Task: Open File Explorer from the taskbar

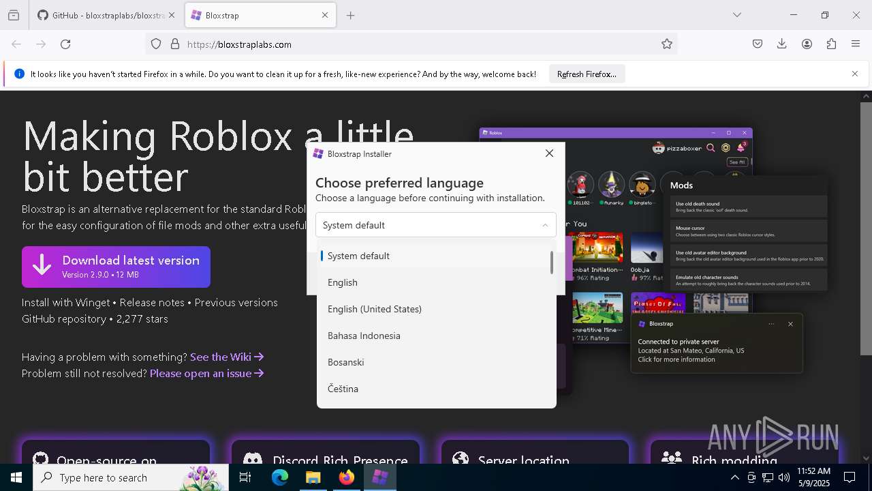Action: [x=313, y=477]
